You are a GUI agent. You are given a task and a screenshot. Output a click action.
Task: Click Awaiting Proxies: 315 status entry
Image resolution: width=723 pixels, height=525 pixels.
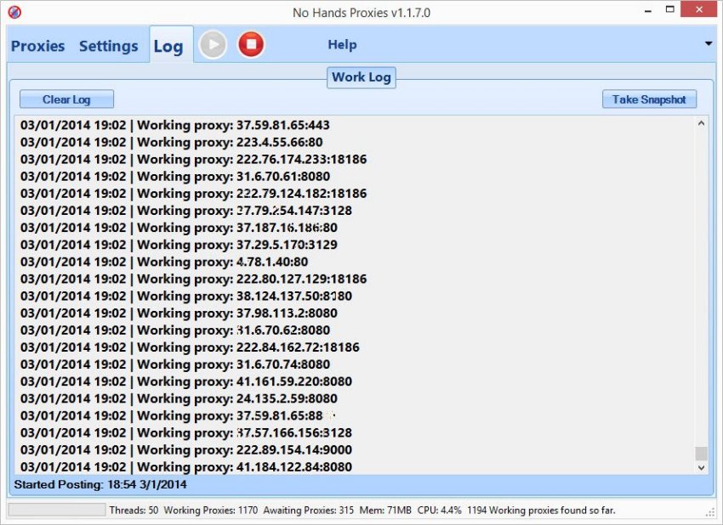pyautogui.click(x=309, y=511)
